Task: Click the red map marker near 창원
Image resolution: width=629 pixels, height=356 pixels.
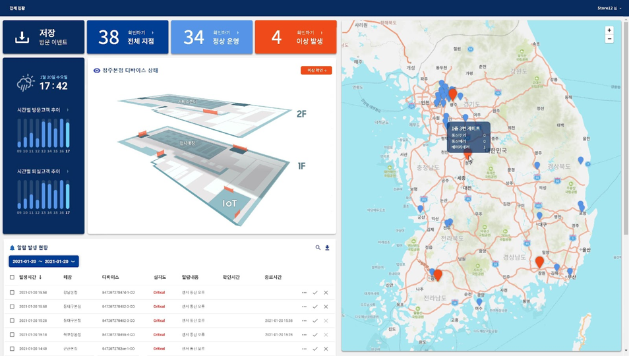Action: click(539, 262)
